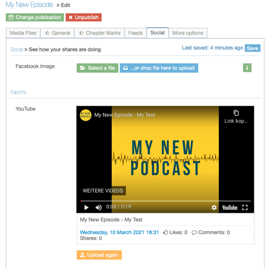Open the 'My New Episode' breadcrumb link
The width and height of the screenshot is (268, 268).
point(29,5)
